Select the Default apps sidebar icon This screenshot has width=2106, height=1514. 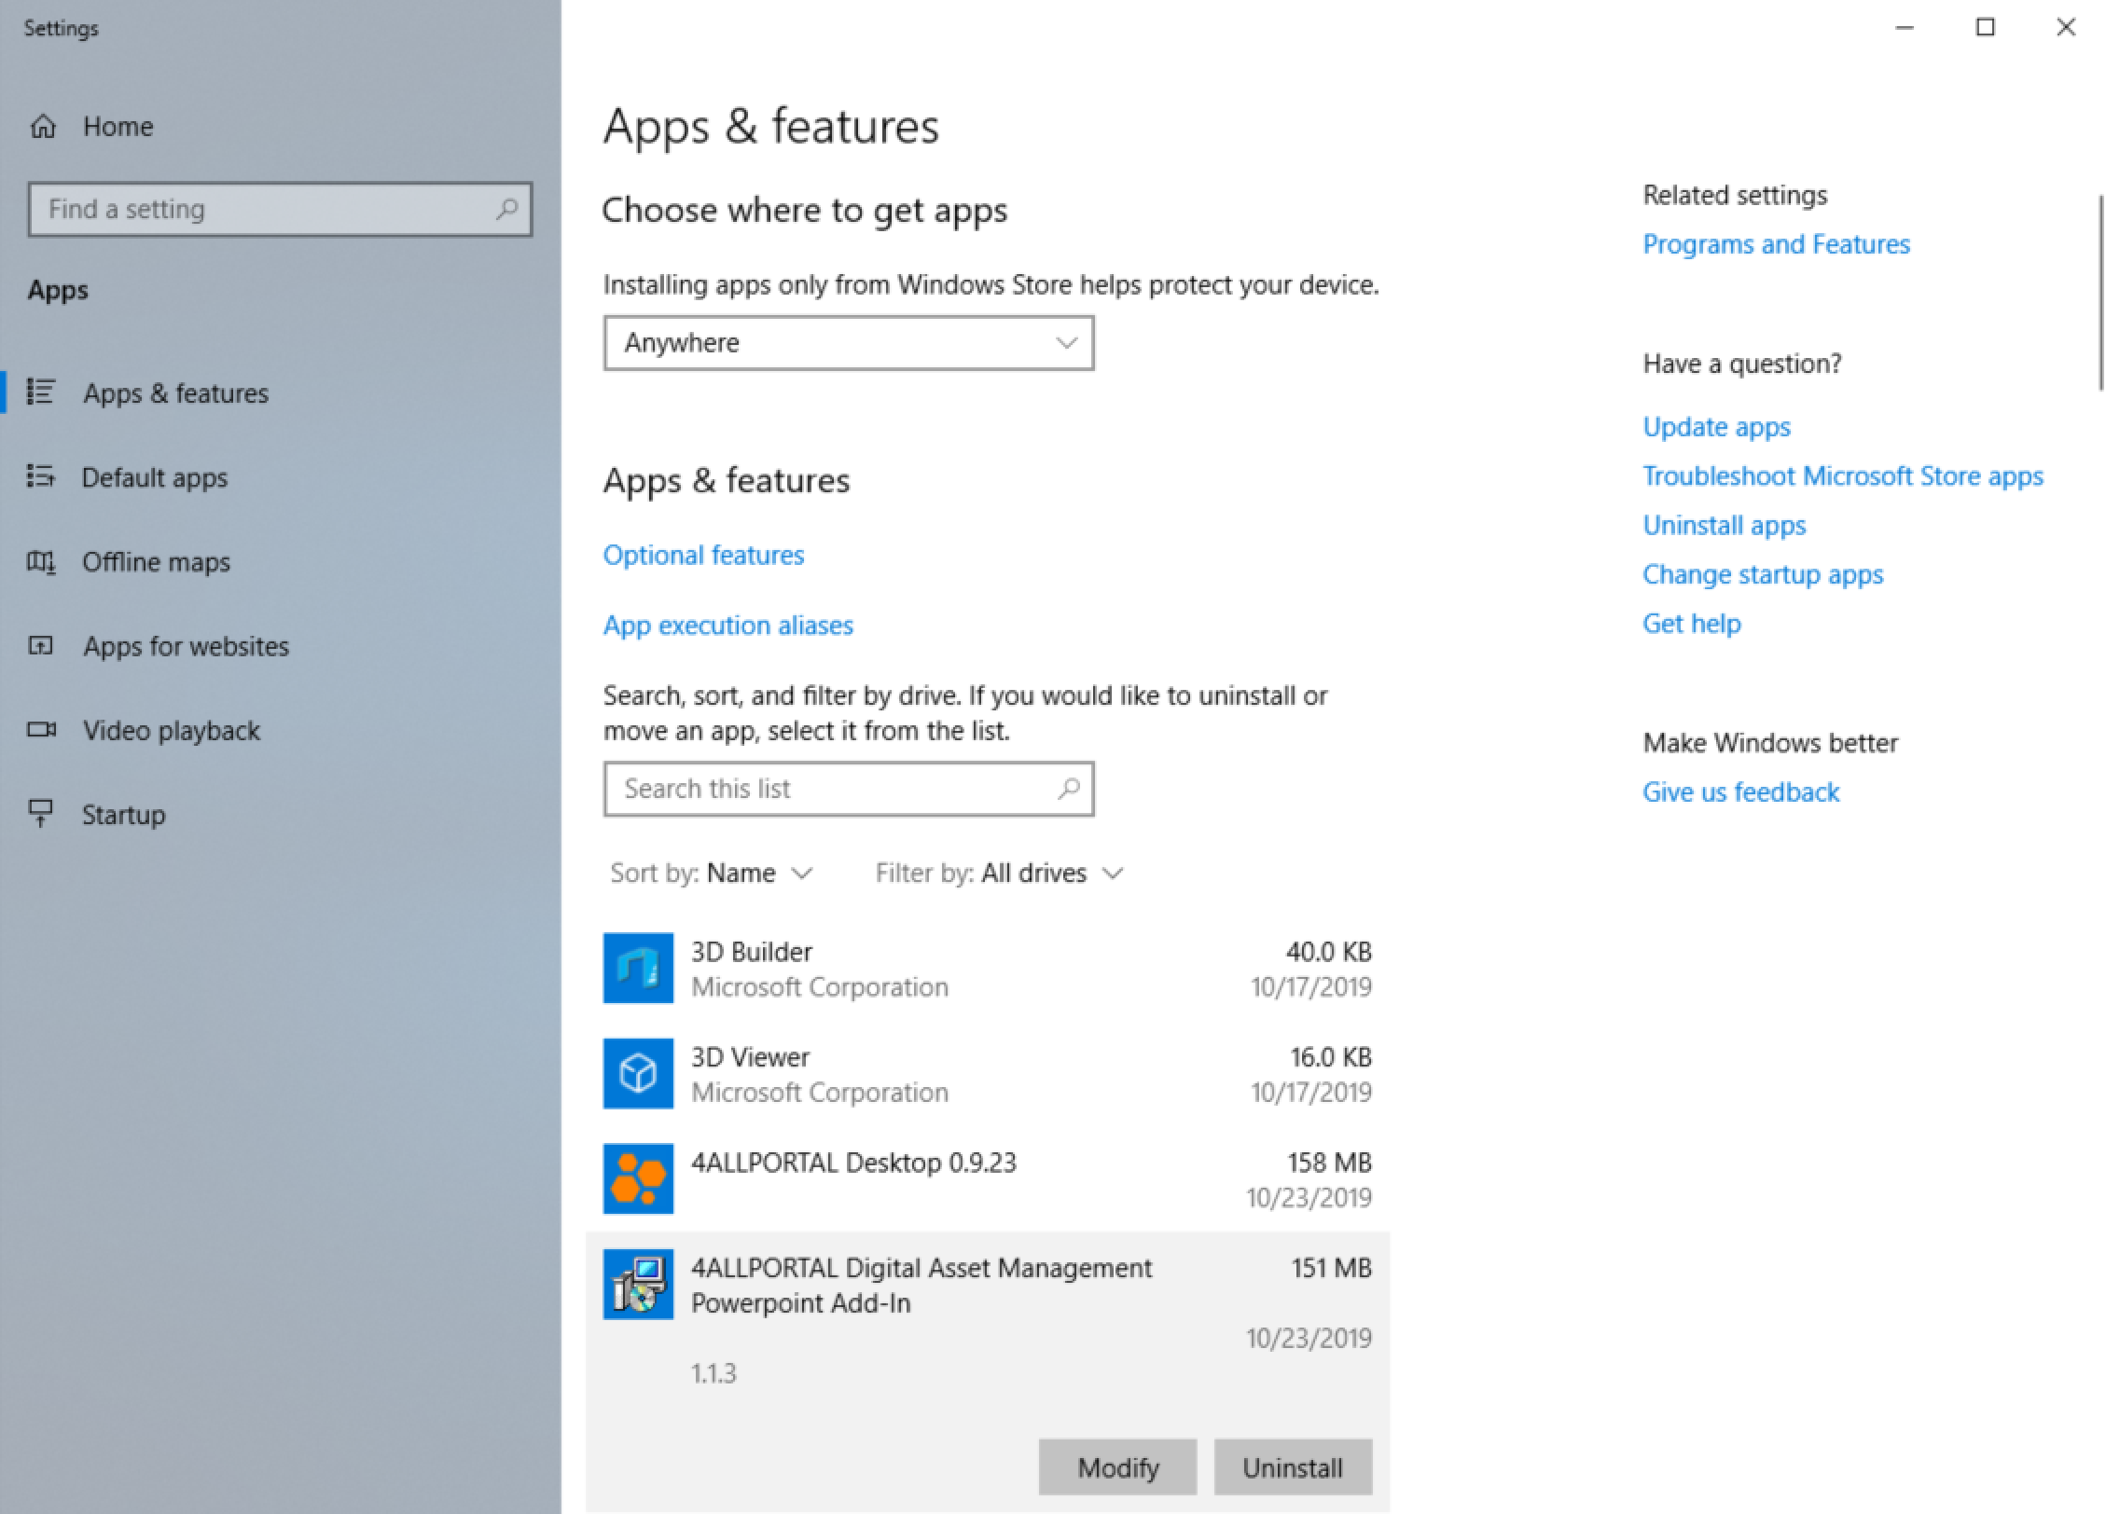click(40, 476)
